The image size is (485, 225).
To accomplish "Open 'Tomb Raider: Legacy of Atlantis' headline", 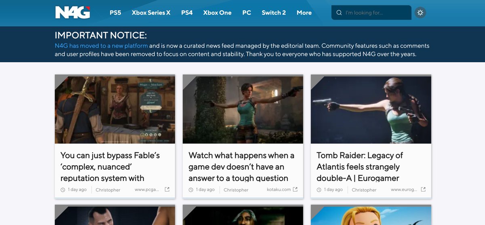I will point(360,166).
